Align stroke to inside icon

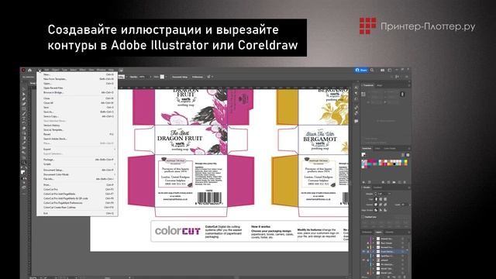click(381, 210)
